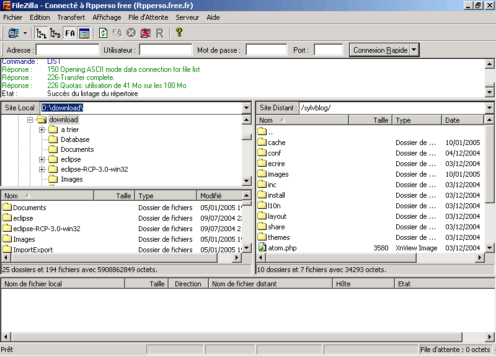Select the 'images' folder name on remote site
Viewport: 496px width, 357px height.
click(278, 174)
